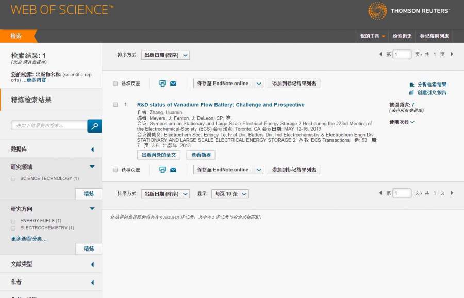
Task: Check the SCIENCE TECHNOLOGY filter
Action: pyautogui.click(x=13, y=179)
